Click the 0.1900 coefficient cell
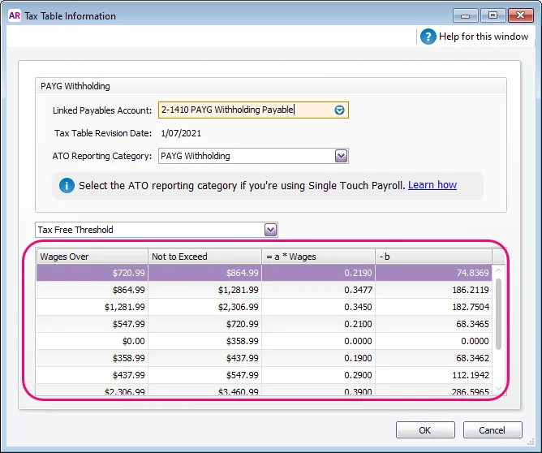Viewport: 542px width, 453px height. coord(318,358)
